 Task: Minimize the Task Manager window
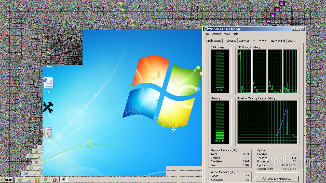(294, 29)
